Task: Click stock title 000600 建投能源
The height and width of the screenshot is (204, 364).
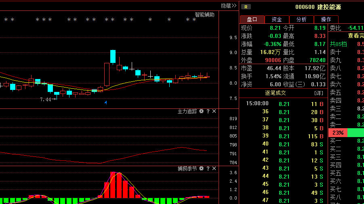Action: 318,7
